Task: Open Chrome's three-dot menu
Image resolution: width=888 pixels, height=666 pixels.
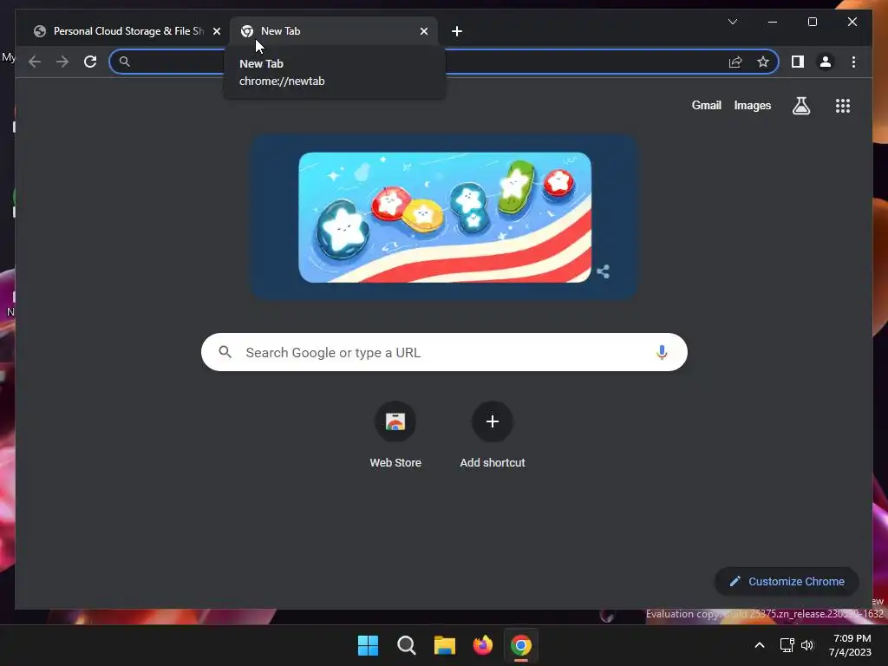Action: coord(853,62)
